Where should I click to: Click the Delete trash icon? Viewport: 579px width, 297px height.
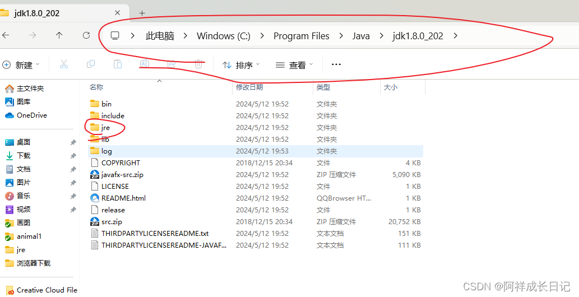(198, 64)
